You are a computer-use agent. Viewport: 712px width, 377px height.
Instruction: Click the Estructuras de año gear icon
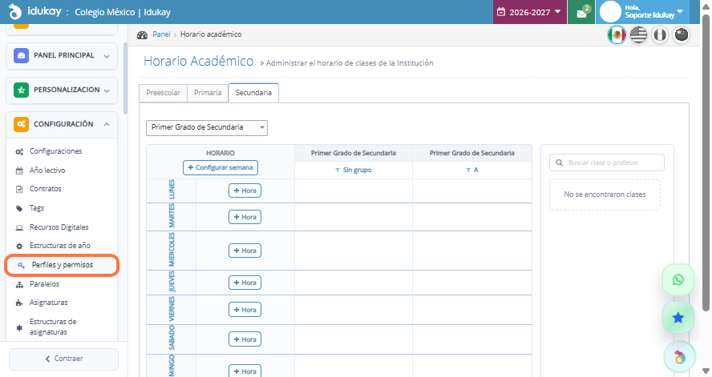[19, 246]
